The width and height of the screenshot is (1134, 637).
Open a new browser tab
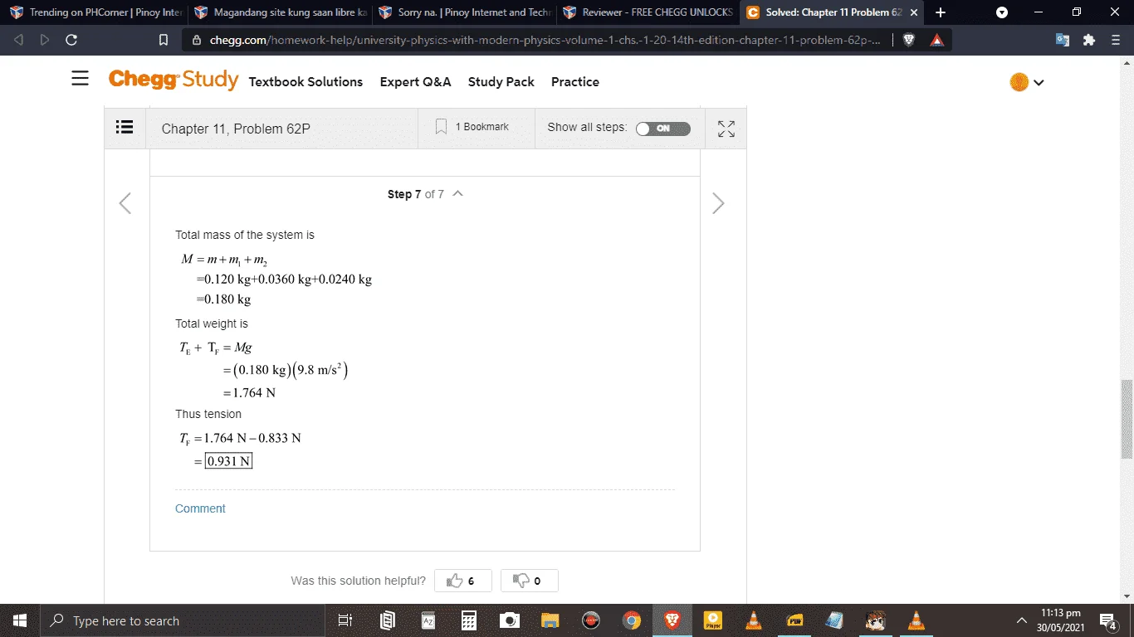[x=941, y=12]
